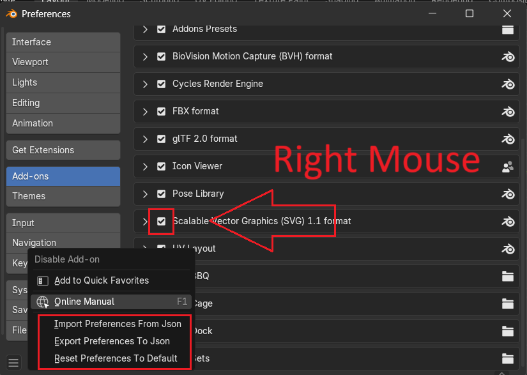
Task: Choose Export Preferences To Json
Action: click(x=112, y=341)
